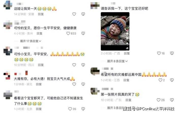The image size is (178, 113).
Task: Dislike the '请告诉我一下' photo comment
Action: point(172,53)
